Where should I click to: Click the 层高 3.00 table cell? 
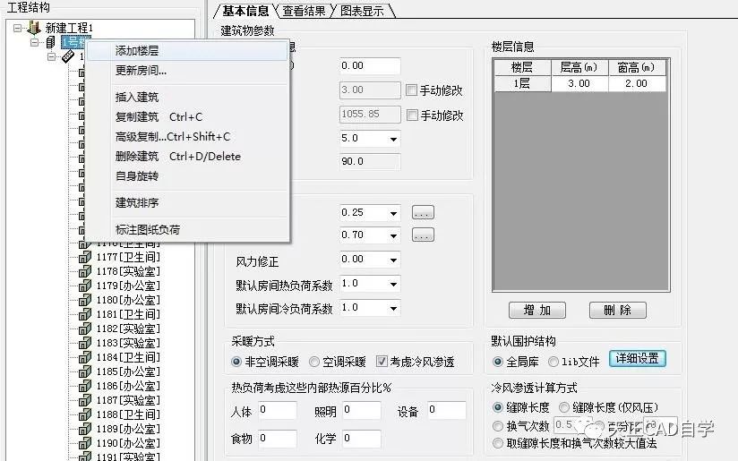[579, 84]
